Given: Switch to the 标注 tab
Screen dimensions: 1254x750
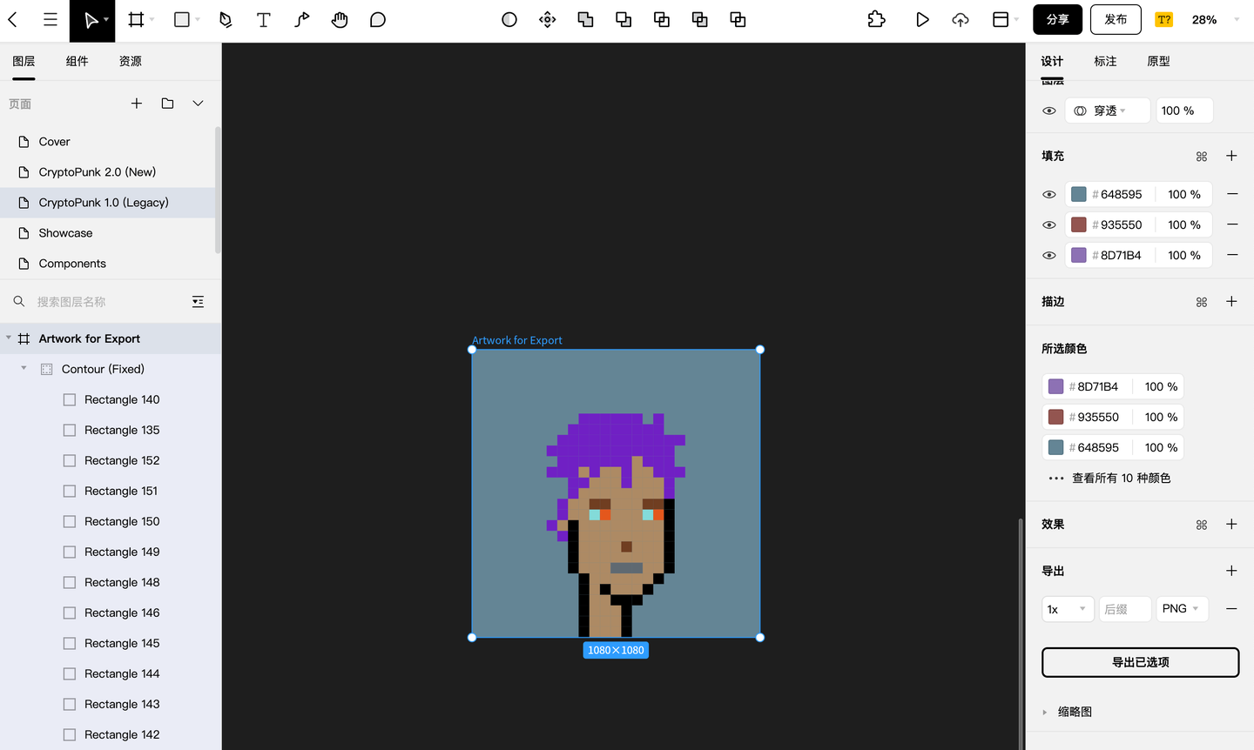Looking at the screenshot, I should [x=1105, y=61].
